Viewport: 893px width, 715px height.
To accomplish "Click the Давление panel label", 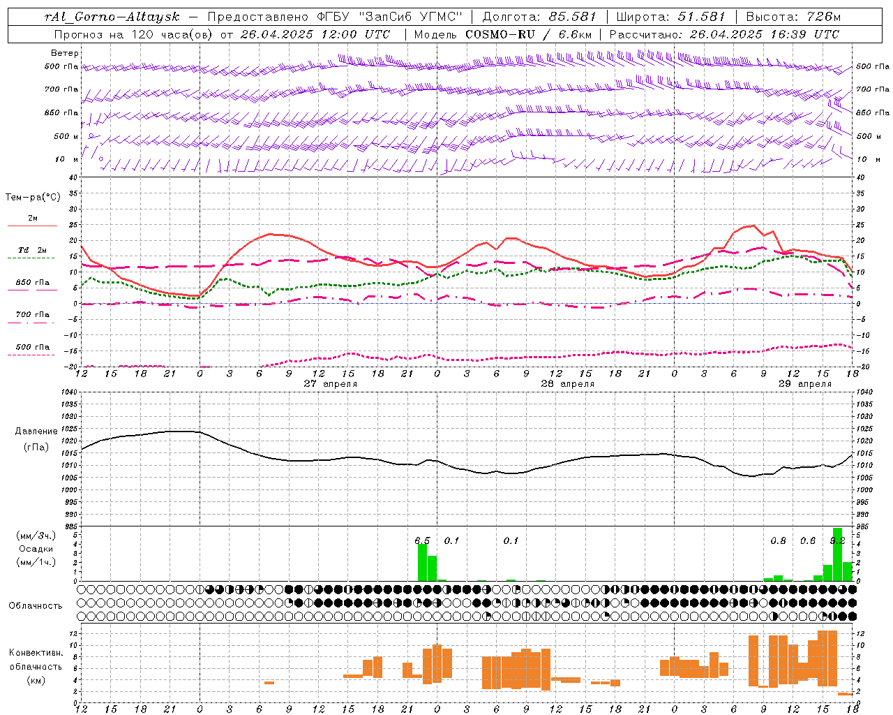I will pyautogui.click(x=36, y=432).
